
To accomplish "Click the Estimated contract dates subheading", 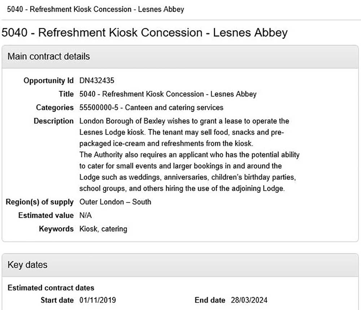I will point(51,288).
